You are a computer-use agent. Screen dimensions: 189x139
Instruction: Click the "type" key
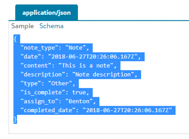(31, 83)
